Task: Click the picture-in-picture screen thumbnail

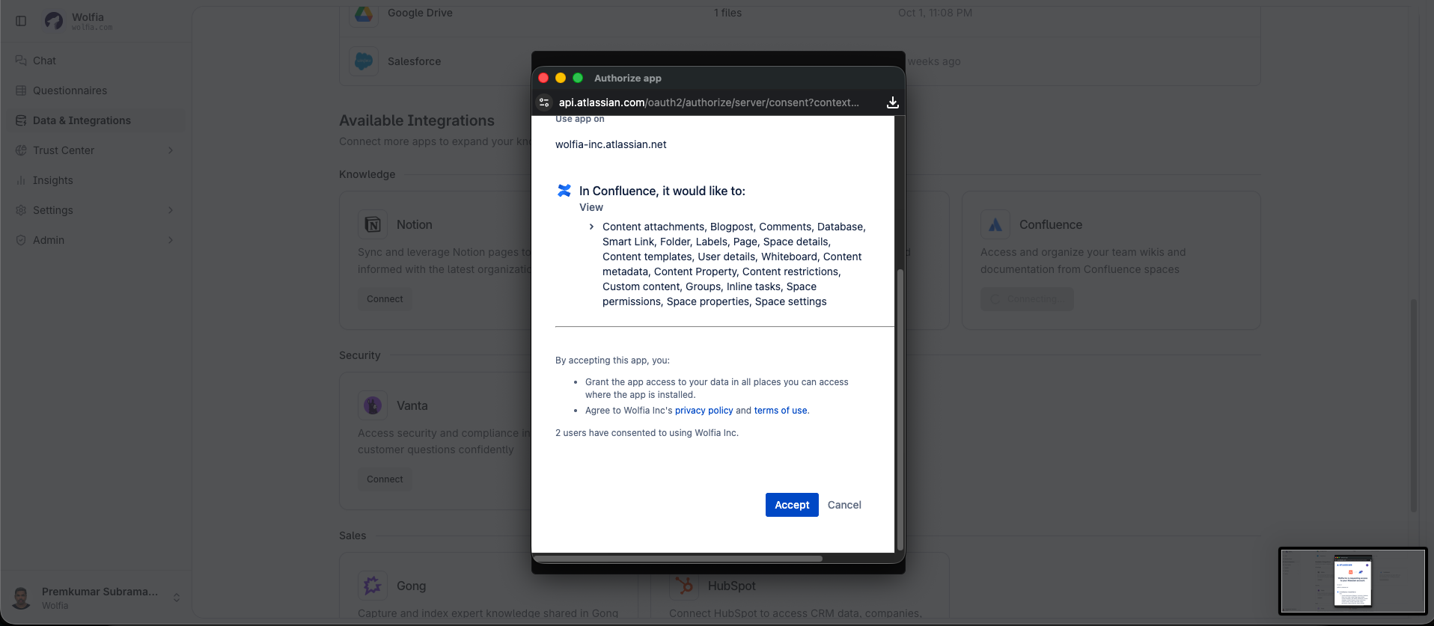Action: point(1353,581)
